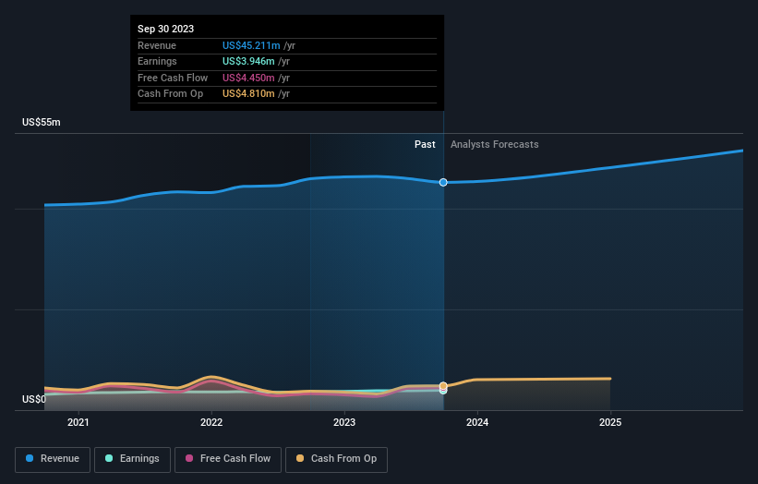This screenshot has width=758, height=484.
Task: Click the 2023 x-axis label
Action: click(x=344, y=422)
